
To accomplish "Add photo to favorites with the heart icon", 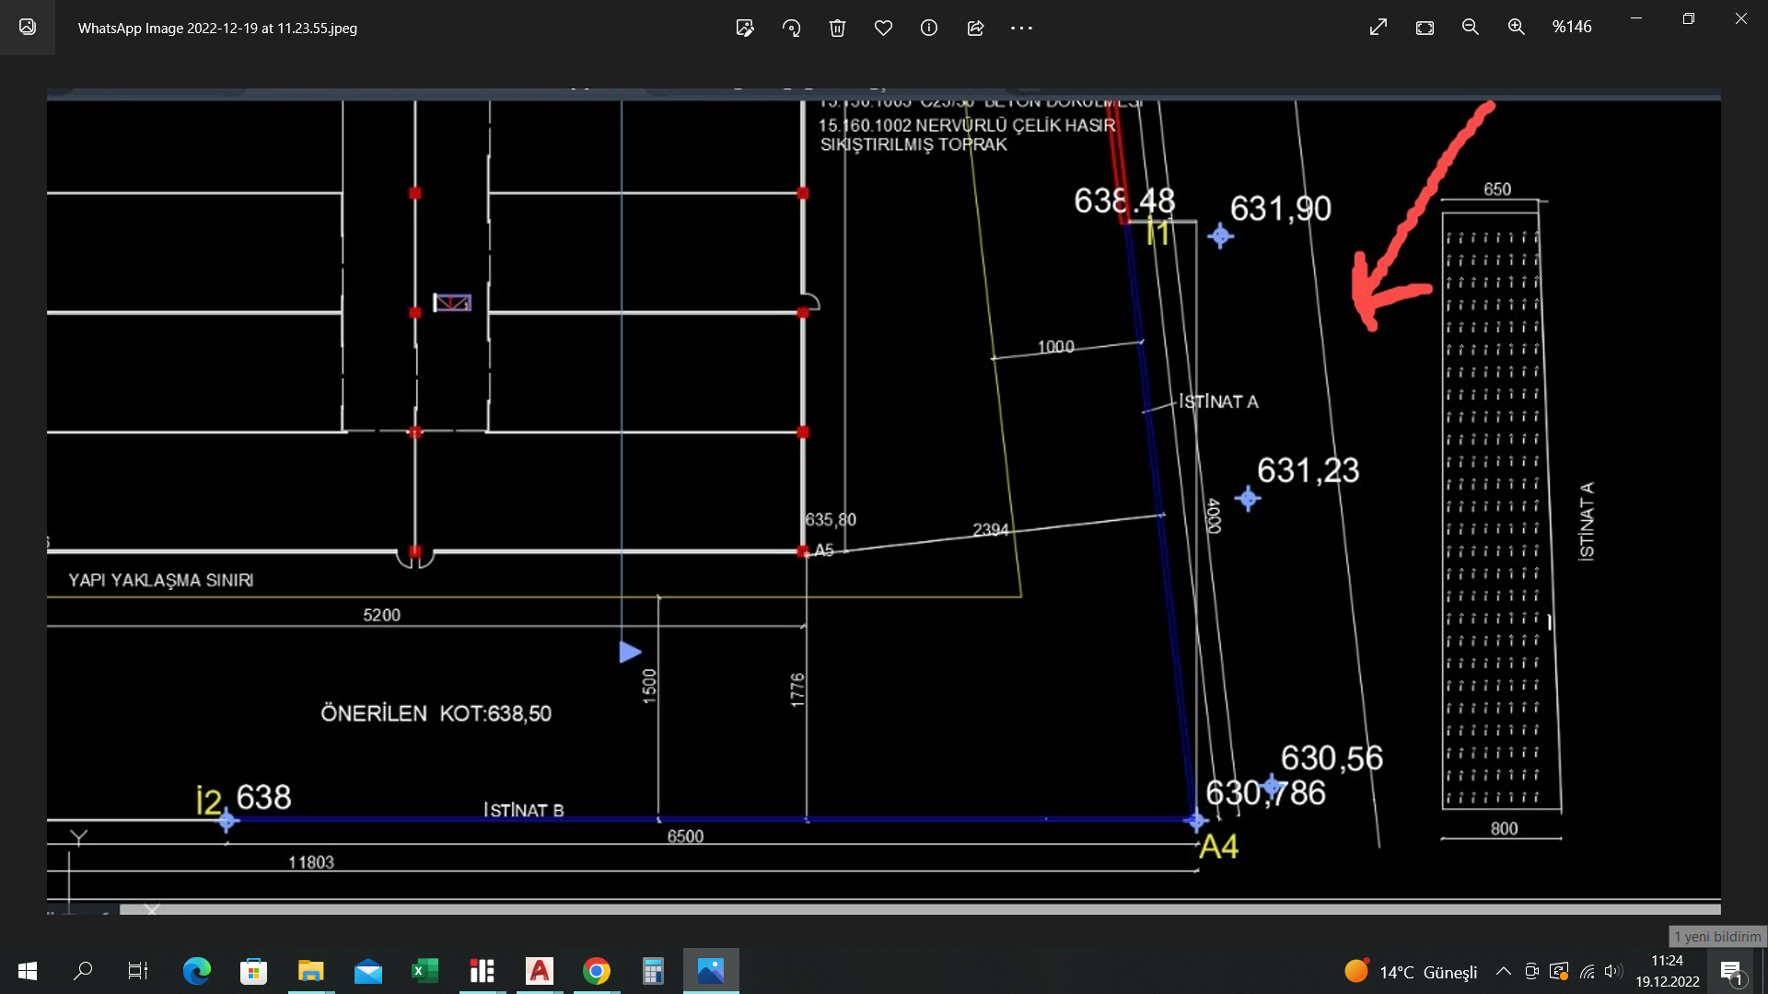I will [x=883, y=28].
